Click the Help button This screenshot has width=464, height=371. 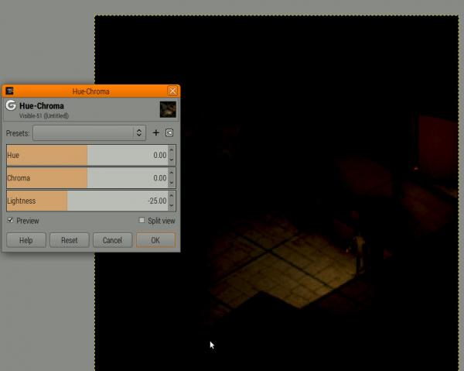pyautogui.click(x=26, y=240)
